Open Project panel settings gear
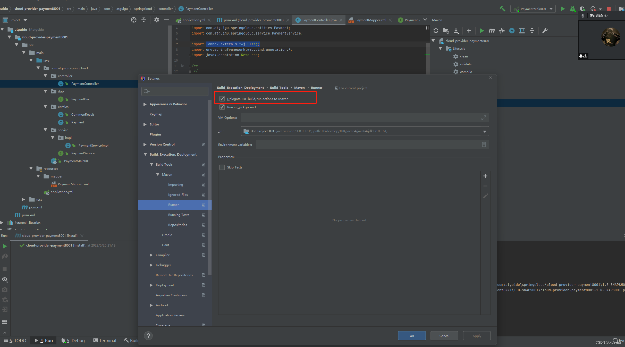This screenshot has width=625, height=347. click(156, 20)
